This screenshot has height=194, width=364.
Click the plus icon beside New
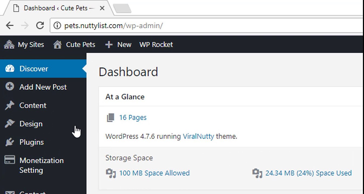click(x=109, y=44)
